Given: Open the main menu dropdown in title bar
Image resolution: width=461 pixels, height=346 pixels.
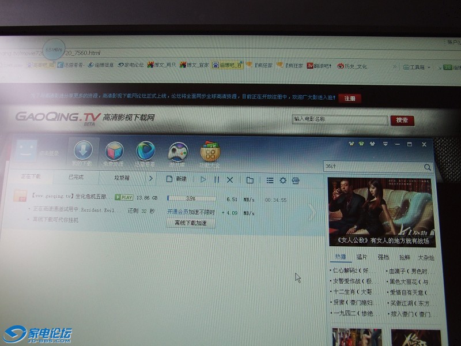Looking at the screenshot, I should pyautogui.click(x=385, y=144).
